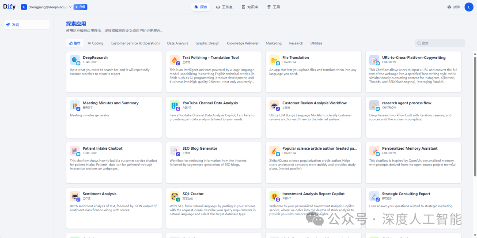Select Customer Service & Operations category
Image resolution: width=477 pixels, height=238 pixels.
[x=135, y=43]
